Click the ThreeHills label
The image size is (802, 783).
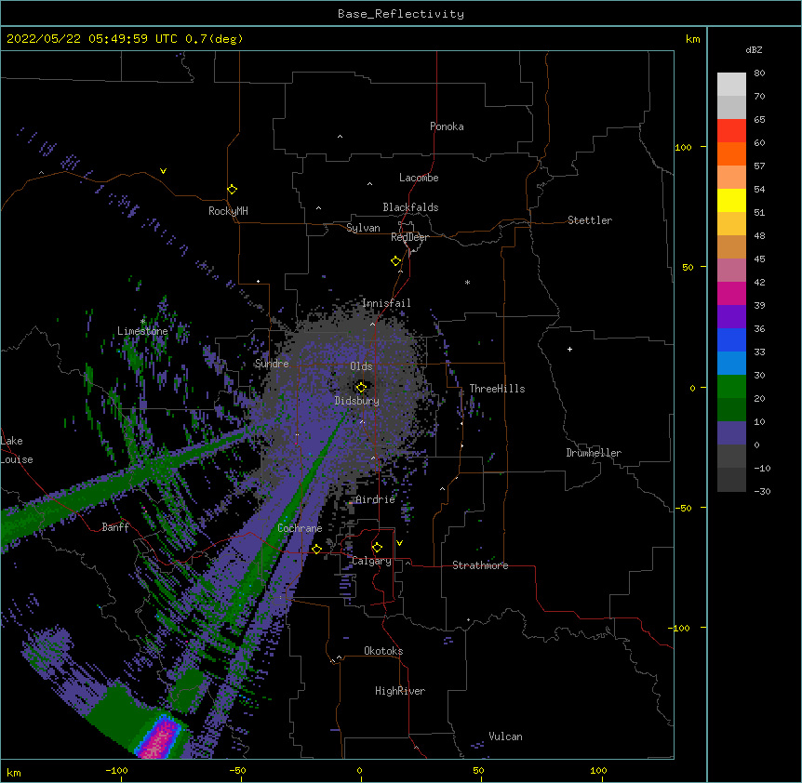point(497,389)
